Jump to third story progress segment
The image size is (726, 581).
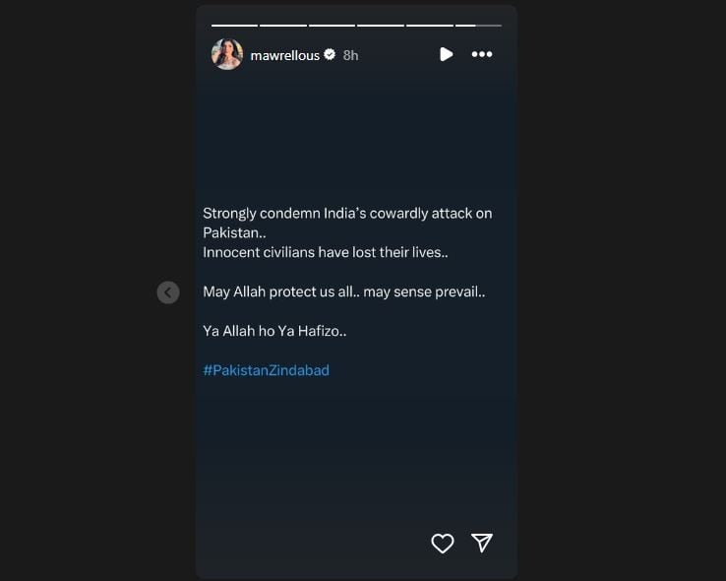(x=332, y=26)
